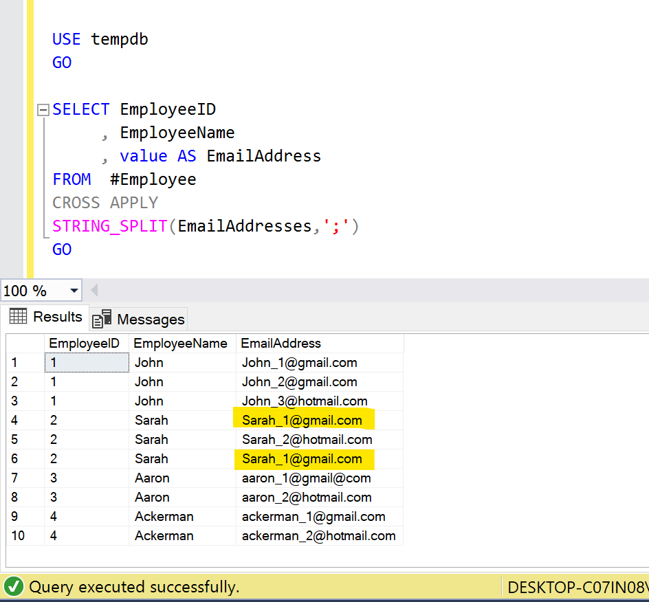The width and height of the screenshot is (649, 602).
Task: Click the left scroll arrow near the zoom selector
Action: 94,290
